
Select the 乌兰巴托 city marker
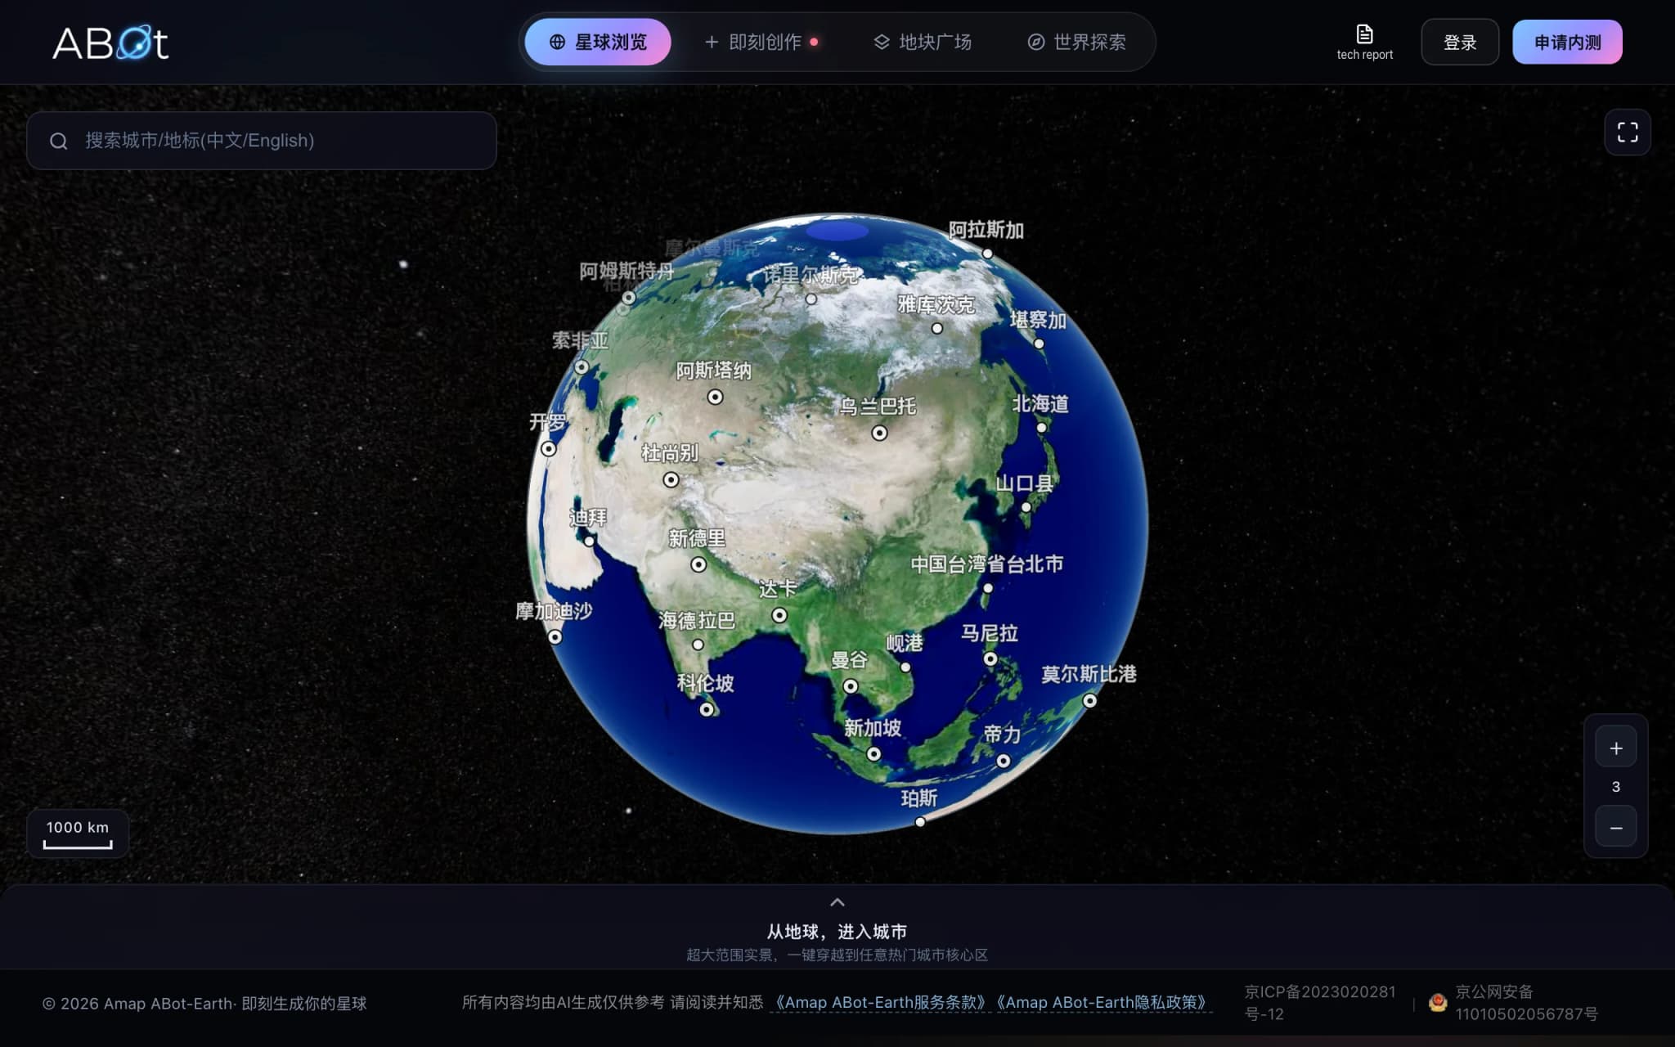click(x=879, y=433)
